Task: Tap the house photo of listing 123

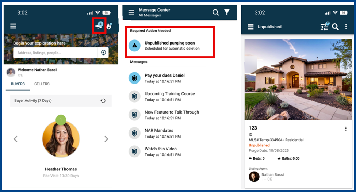Action: (298, 80)
